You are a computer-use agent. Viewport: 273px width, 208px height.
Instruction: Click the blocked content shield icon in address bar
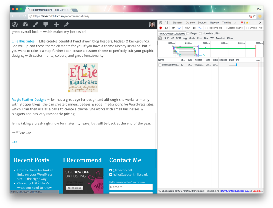coord(250,16)
